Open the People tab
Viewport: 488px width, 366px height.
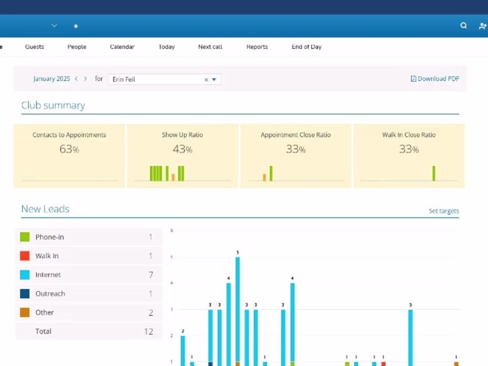[77, 47]
